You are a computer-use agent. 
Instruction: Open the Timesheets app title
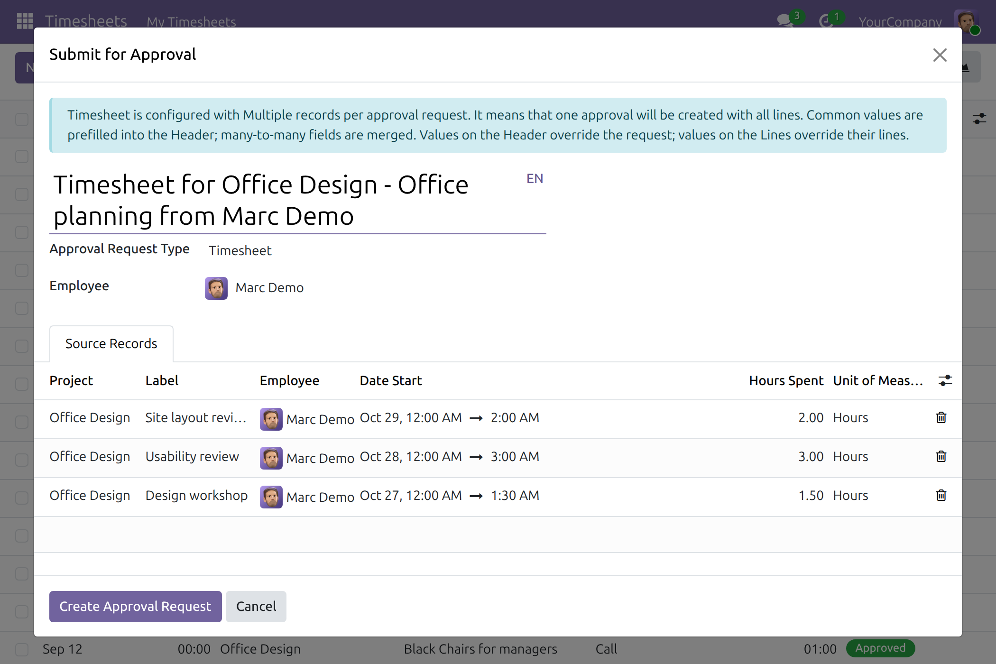point(86,21)
